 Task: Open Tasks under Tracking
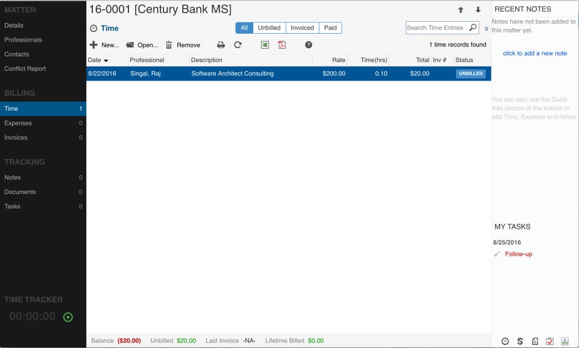point(43,207)
